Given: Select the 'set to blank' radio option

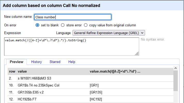Looking at the screenshot, I should 37,25.
